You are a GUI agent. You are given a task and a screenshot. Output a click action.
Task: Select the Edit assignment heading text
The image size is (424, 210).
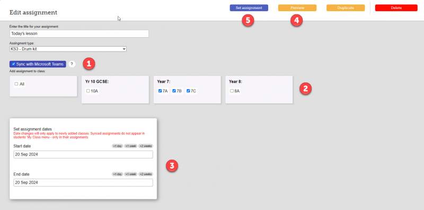[33, 12]
